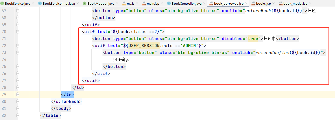Viewport: 335px width, 120px height.
Task: Click the disabled attribute on line 71
Action: coord(232,39)
